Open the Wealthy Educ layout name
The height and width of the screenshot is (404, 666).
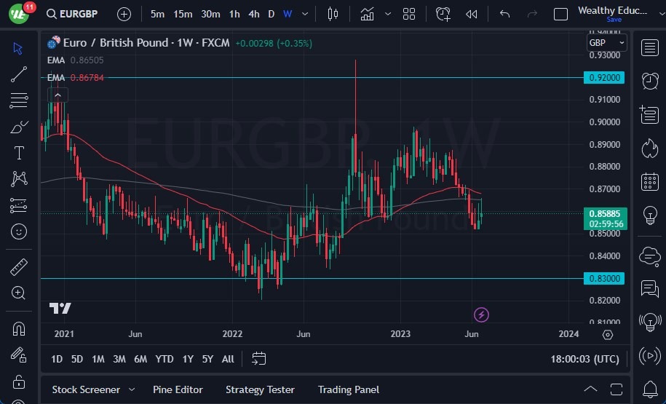[x=612, y=10]
